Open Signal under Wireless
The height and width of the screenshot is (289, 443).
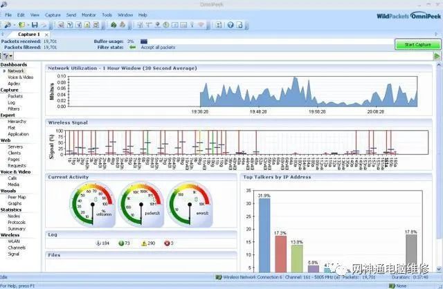[13, 254]
